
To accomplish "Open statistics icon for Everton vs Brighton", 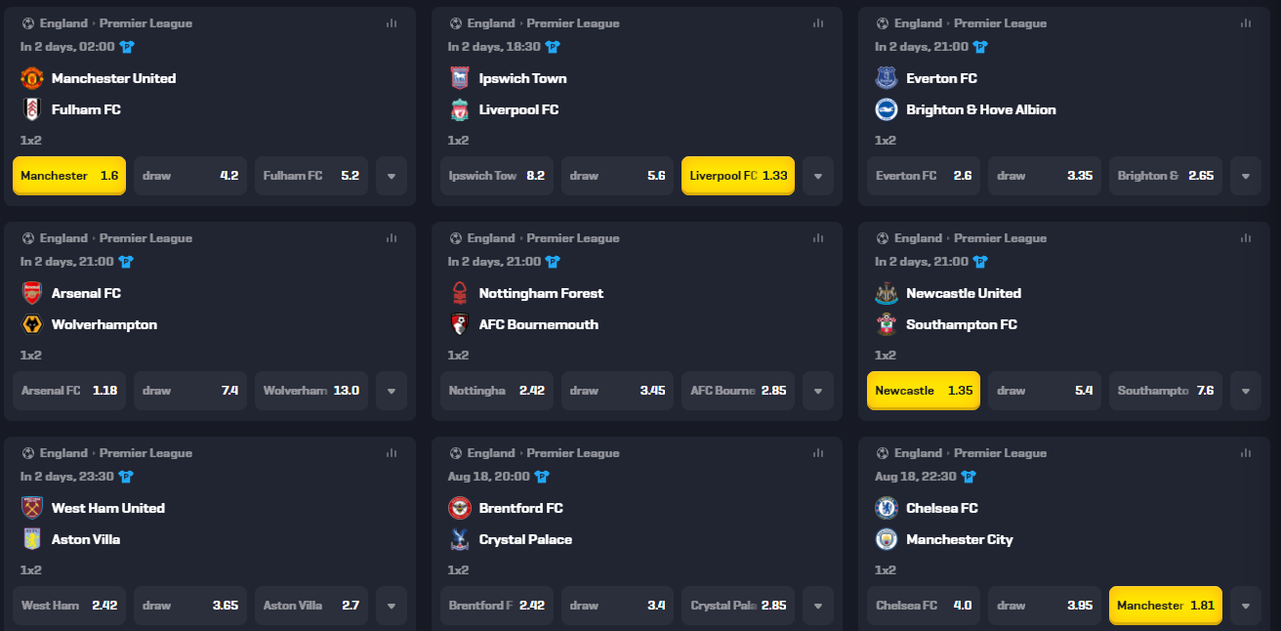I will click(1246, 23).
